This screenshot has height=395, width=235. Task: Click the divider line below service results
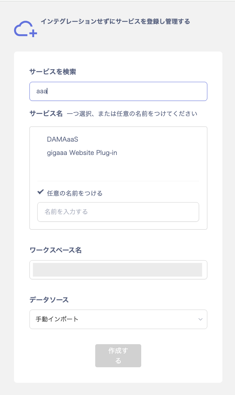118,181
